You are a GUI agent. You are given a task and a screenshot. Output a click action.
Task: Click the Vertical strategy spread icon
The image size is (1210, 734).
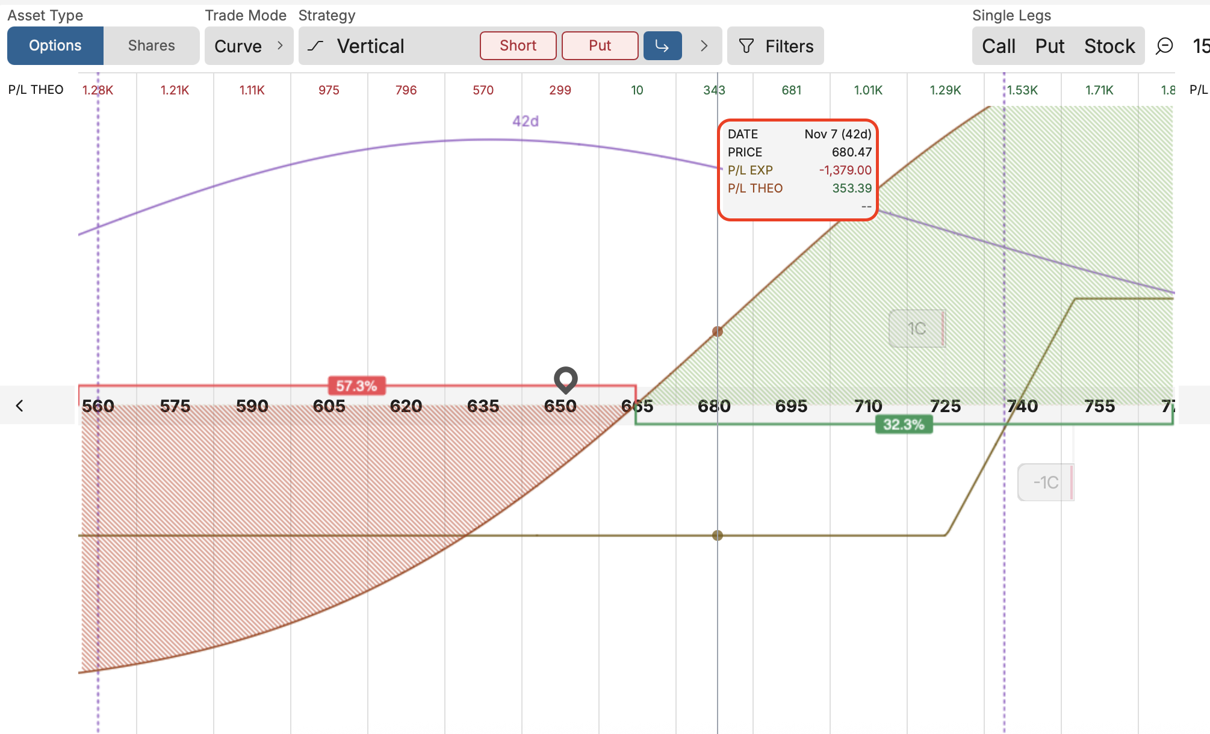click(x=316, y=46)
